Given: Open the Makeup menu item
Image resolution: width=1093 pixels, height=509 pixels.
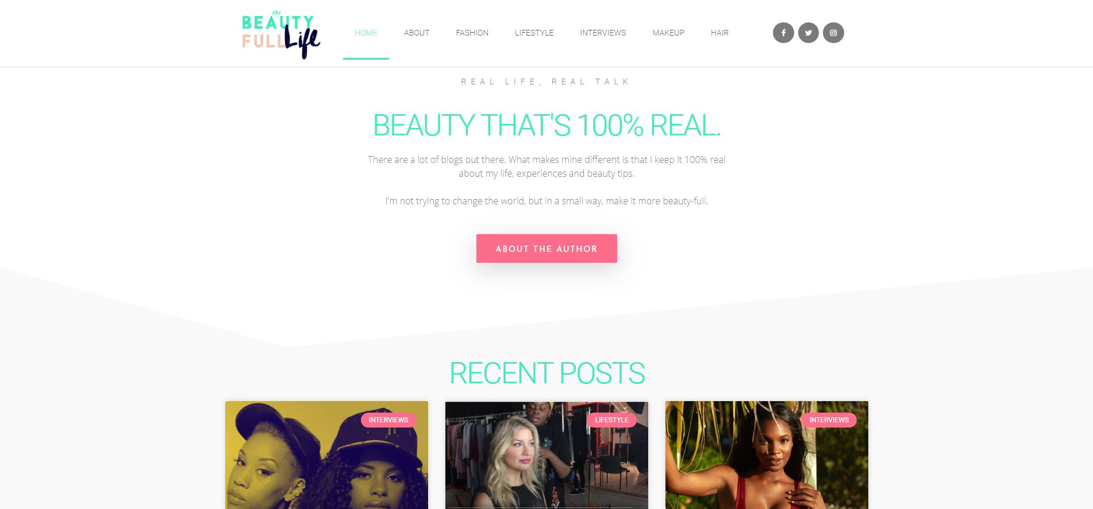Looking at the screenshot, I should pyautogui.click(x=668, y=33).
